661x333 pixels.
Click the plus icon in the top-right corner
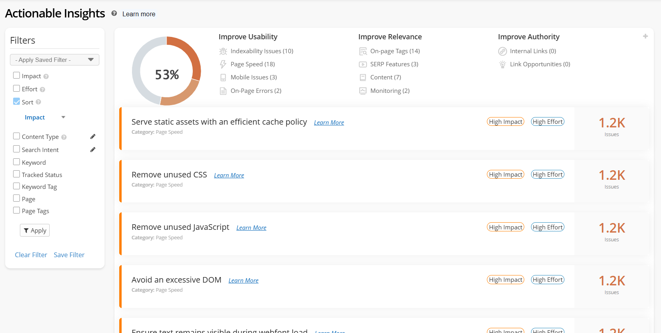tap(645, 37)
